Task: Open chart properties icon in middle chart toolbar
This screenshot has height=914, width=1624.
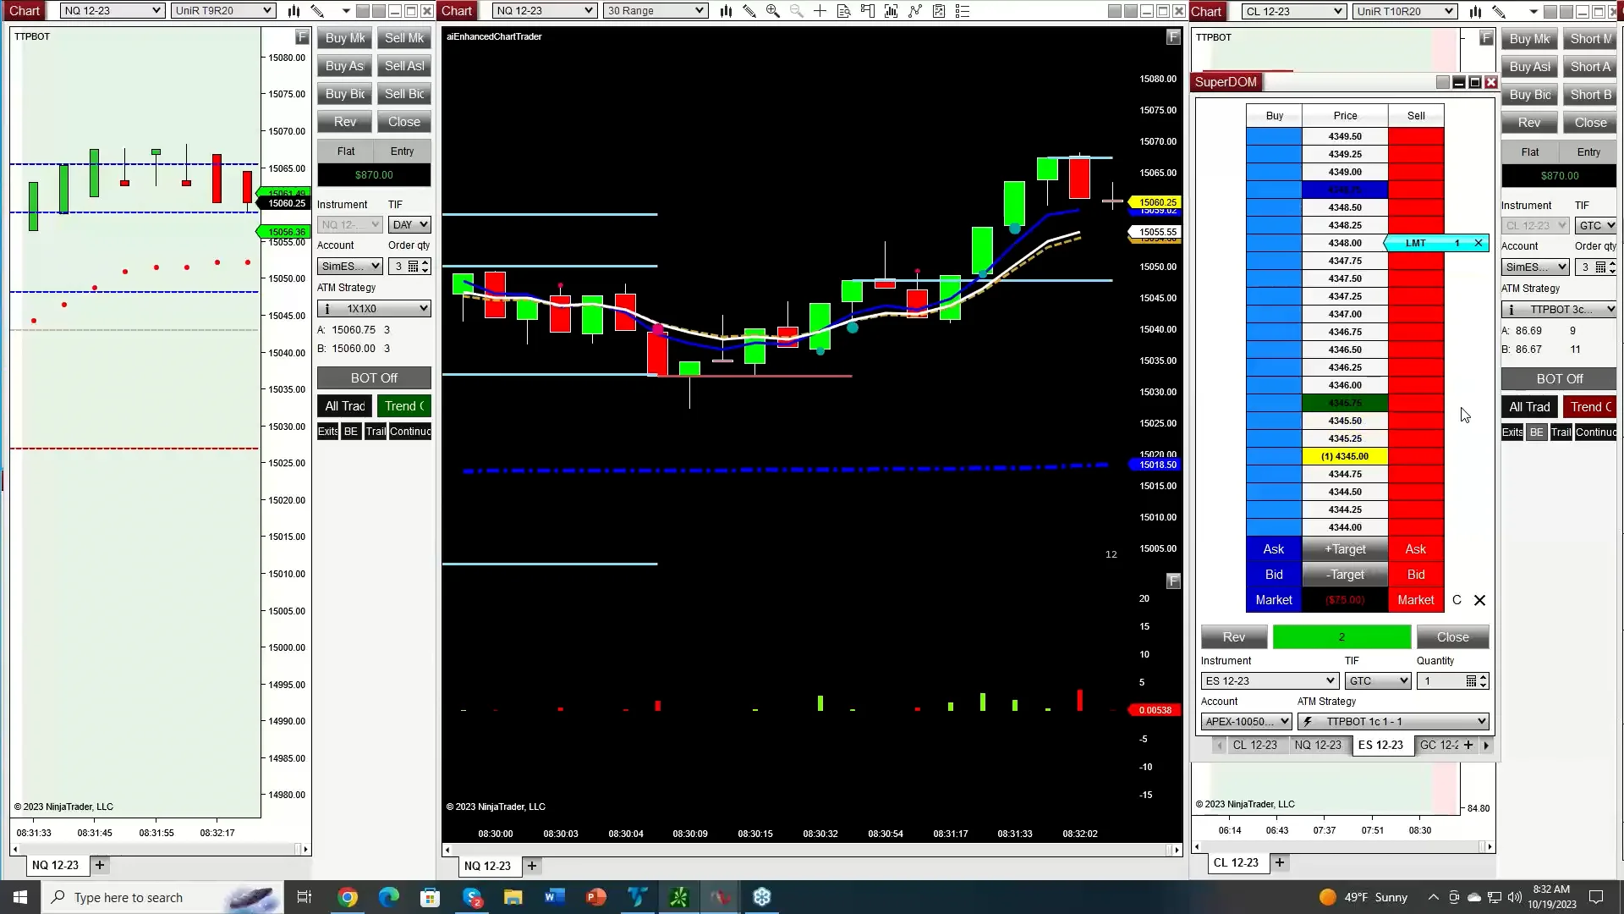Action: point(938,11)
